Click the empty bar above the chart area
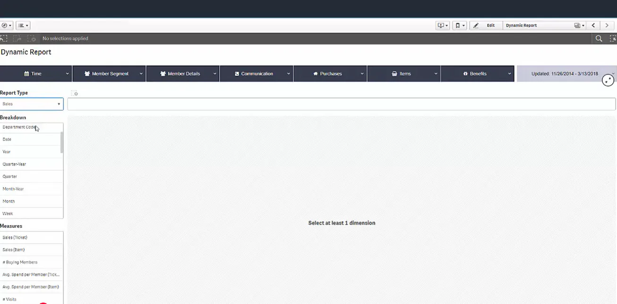This screenshot has width=617, height=304. coord(342,104)
